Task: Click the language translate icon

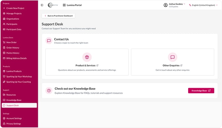Action: (190, 5)
